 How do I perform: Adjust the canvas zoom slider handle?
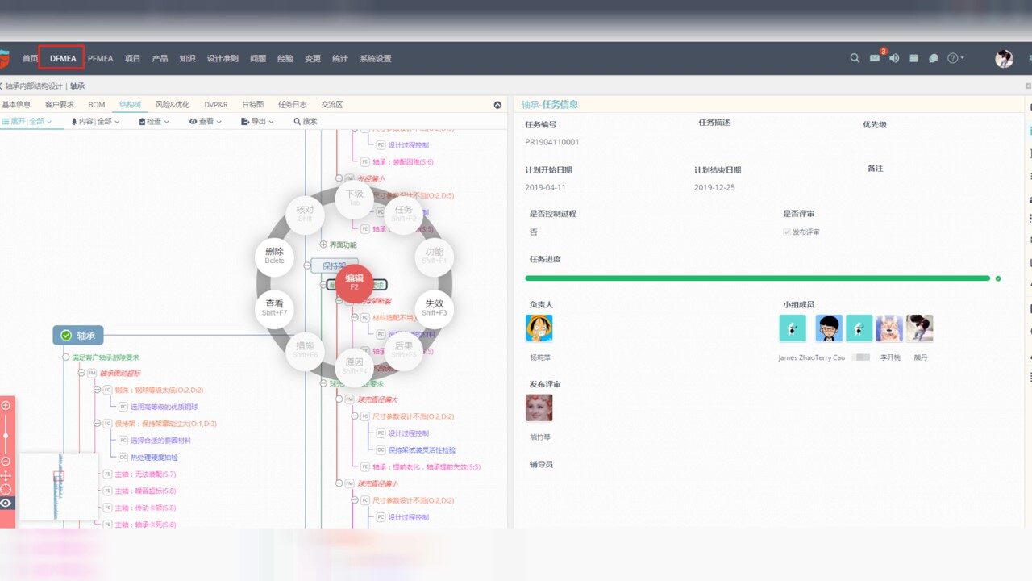(6, 436)
